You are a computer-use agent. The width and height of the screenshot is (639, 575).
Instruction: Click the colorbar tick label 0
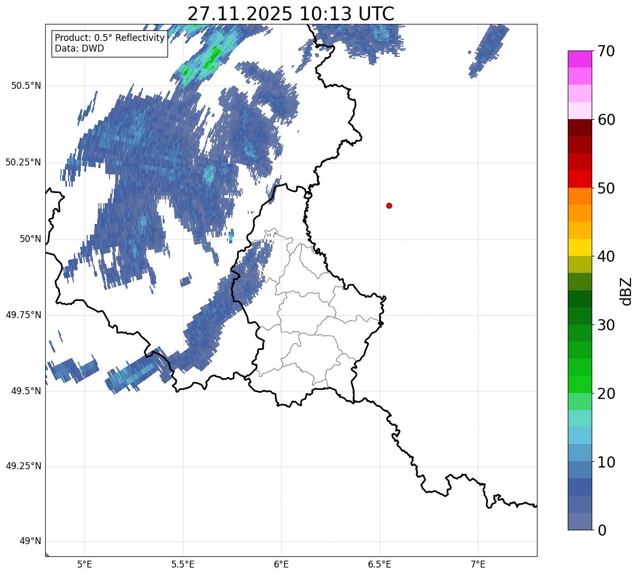pos(602,530)
